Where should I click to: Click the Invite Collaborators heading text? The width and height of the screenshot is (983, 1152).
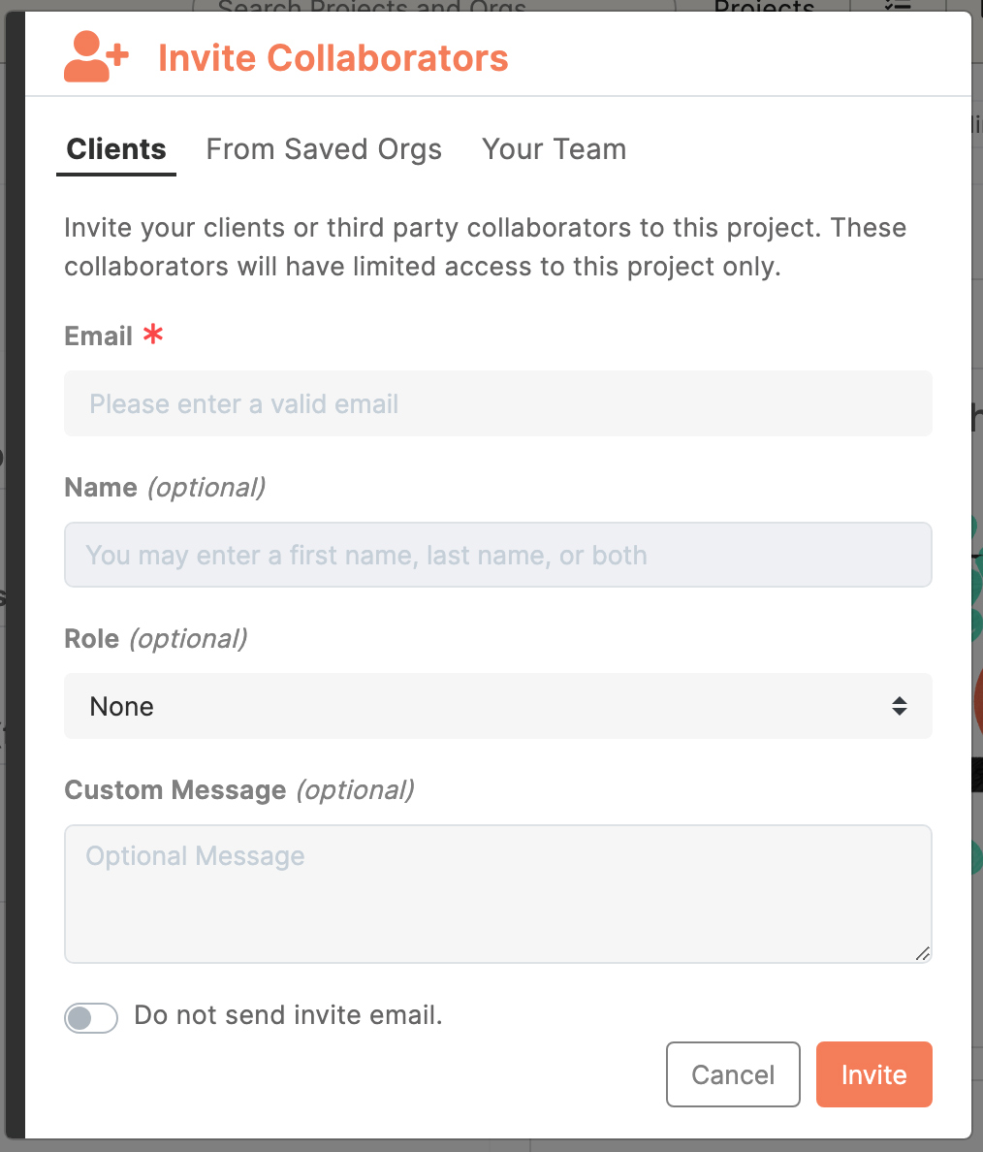click(x=333, y=58)
